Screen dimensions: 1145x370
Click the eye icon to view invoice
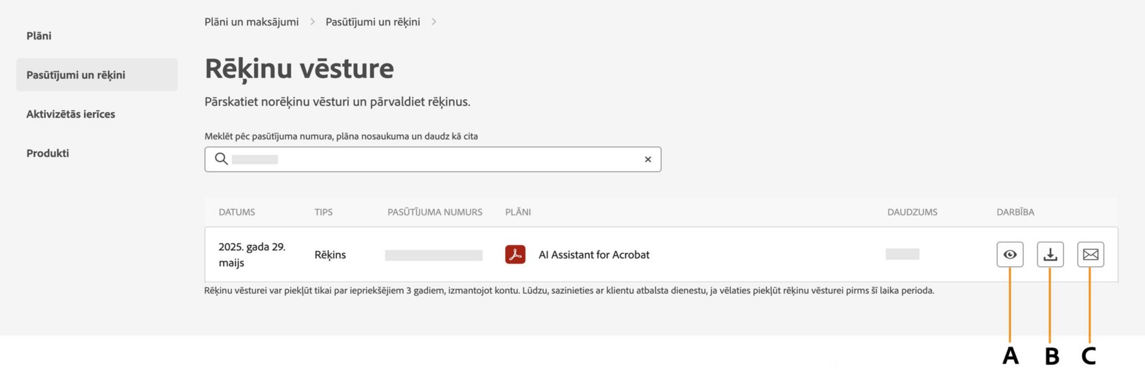pos(1010,254)
